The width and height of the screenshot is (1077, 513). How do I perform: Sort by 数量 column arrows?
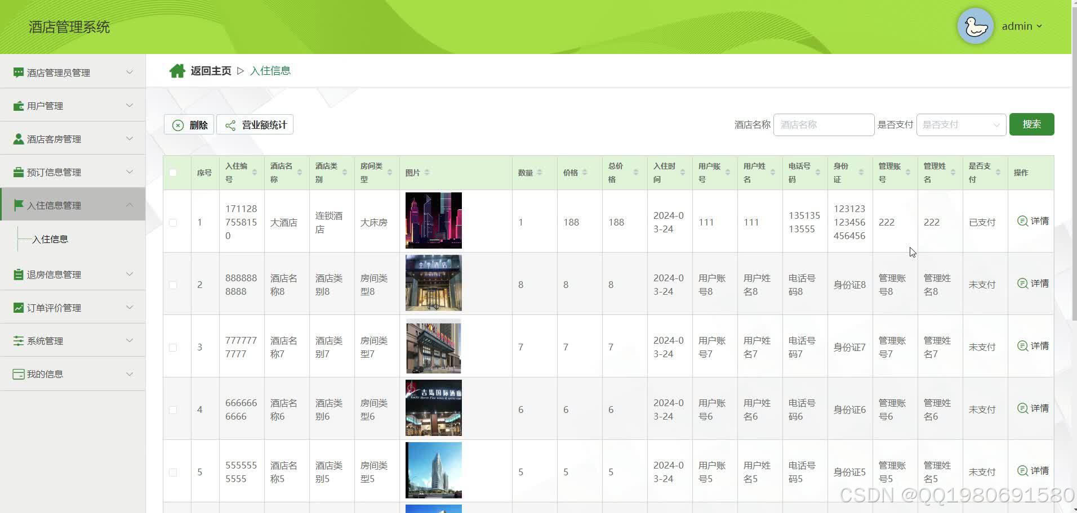click(x=540, y=173)
